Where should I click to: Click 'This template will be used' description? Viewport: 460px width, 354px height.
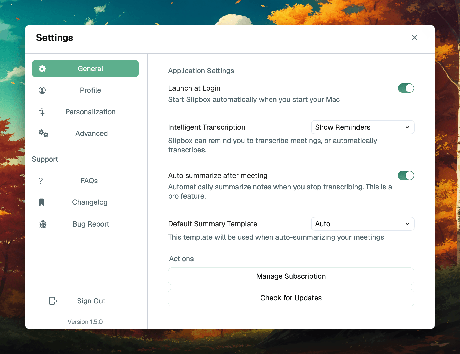[x=276, y=237]
